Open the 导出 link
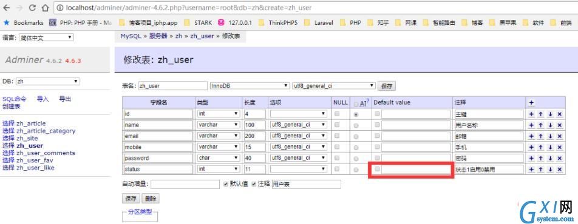 click(65, 99)
